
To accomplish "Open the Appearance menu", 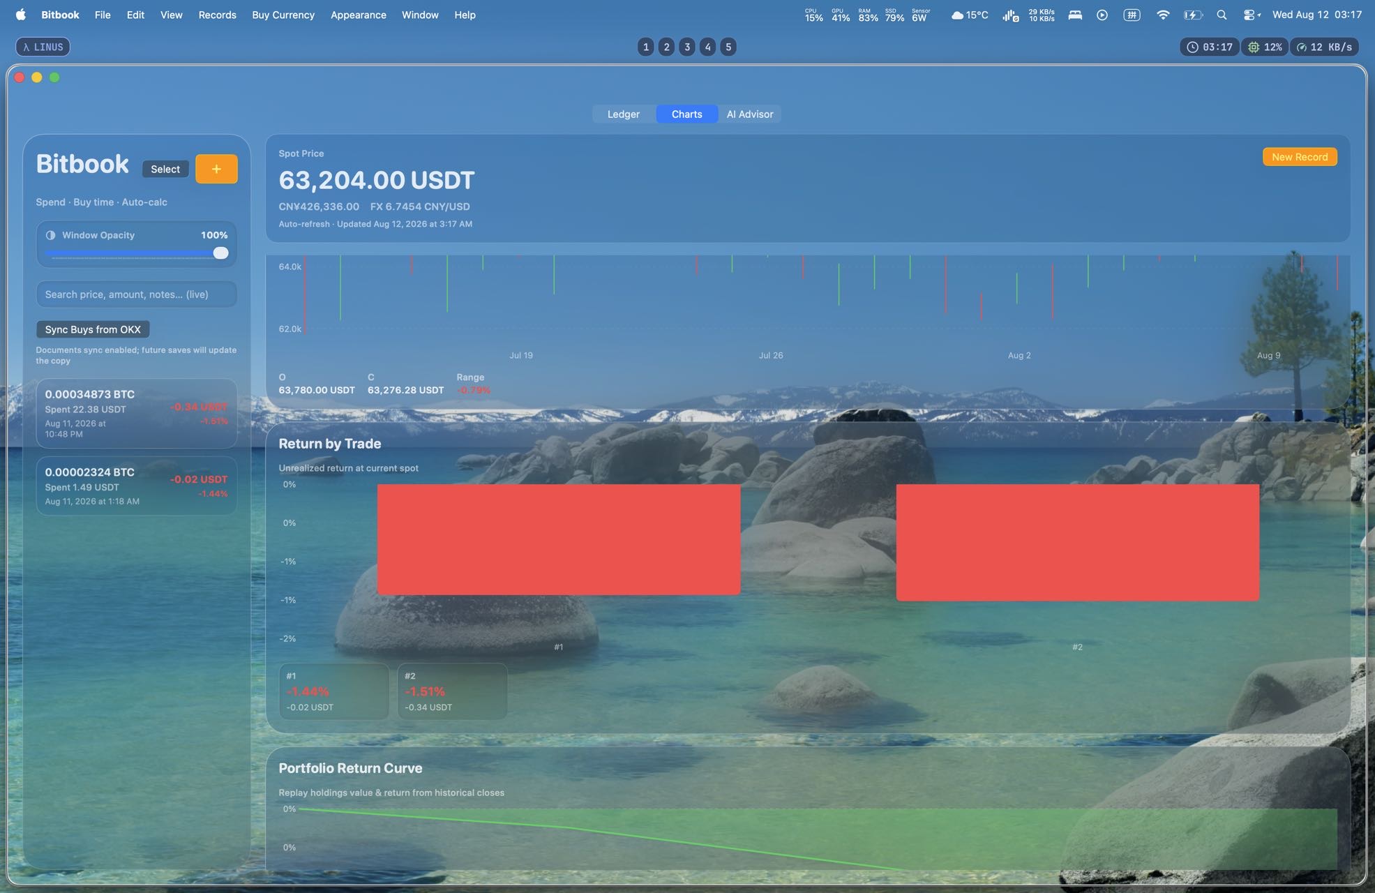I will coord(358,15).
